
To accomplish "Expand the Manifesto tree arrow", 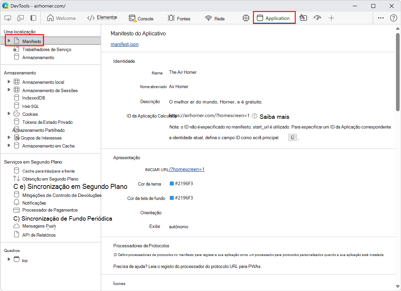I will pos(9,41).
